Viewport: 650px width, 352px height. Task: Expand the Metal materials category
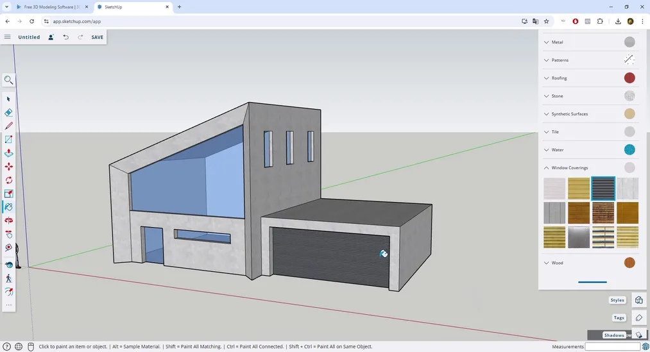557,42
